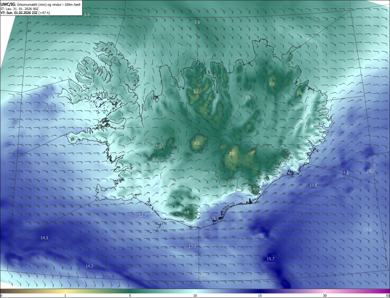Click the 3.3 value on the glacier
The width and height of the screenshot is (390, 298).
(197, 143)
